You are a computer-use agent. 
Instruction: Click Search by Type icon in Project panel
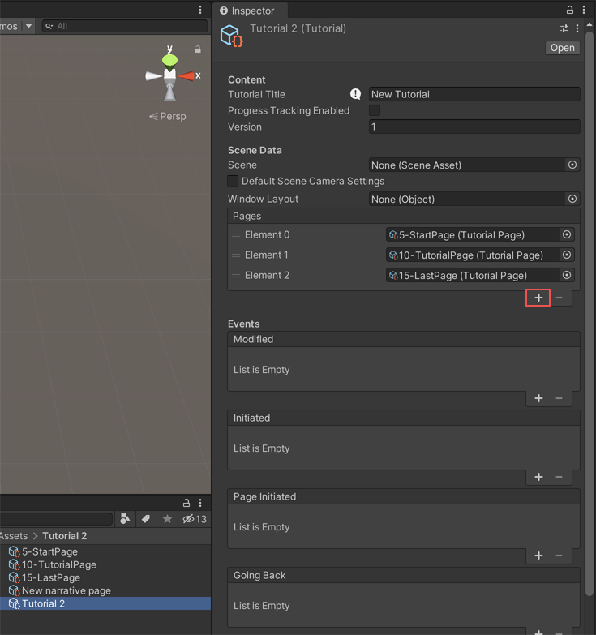click(125, 519)
